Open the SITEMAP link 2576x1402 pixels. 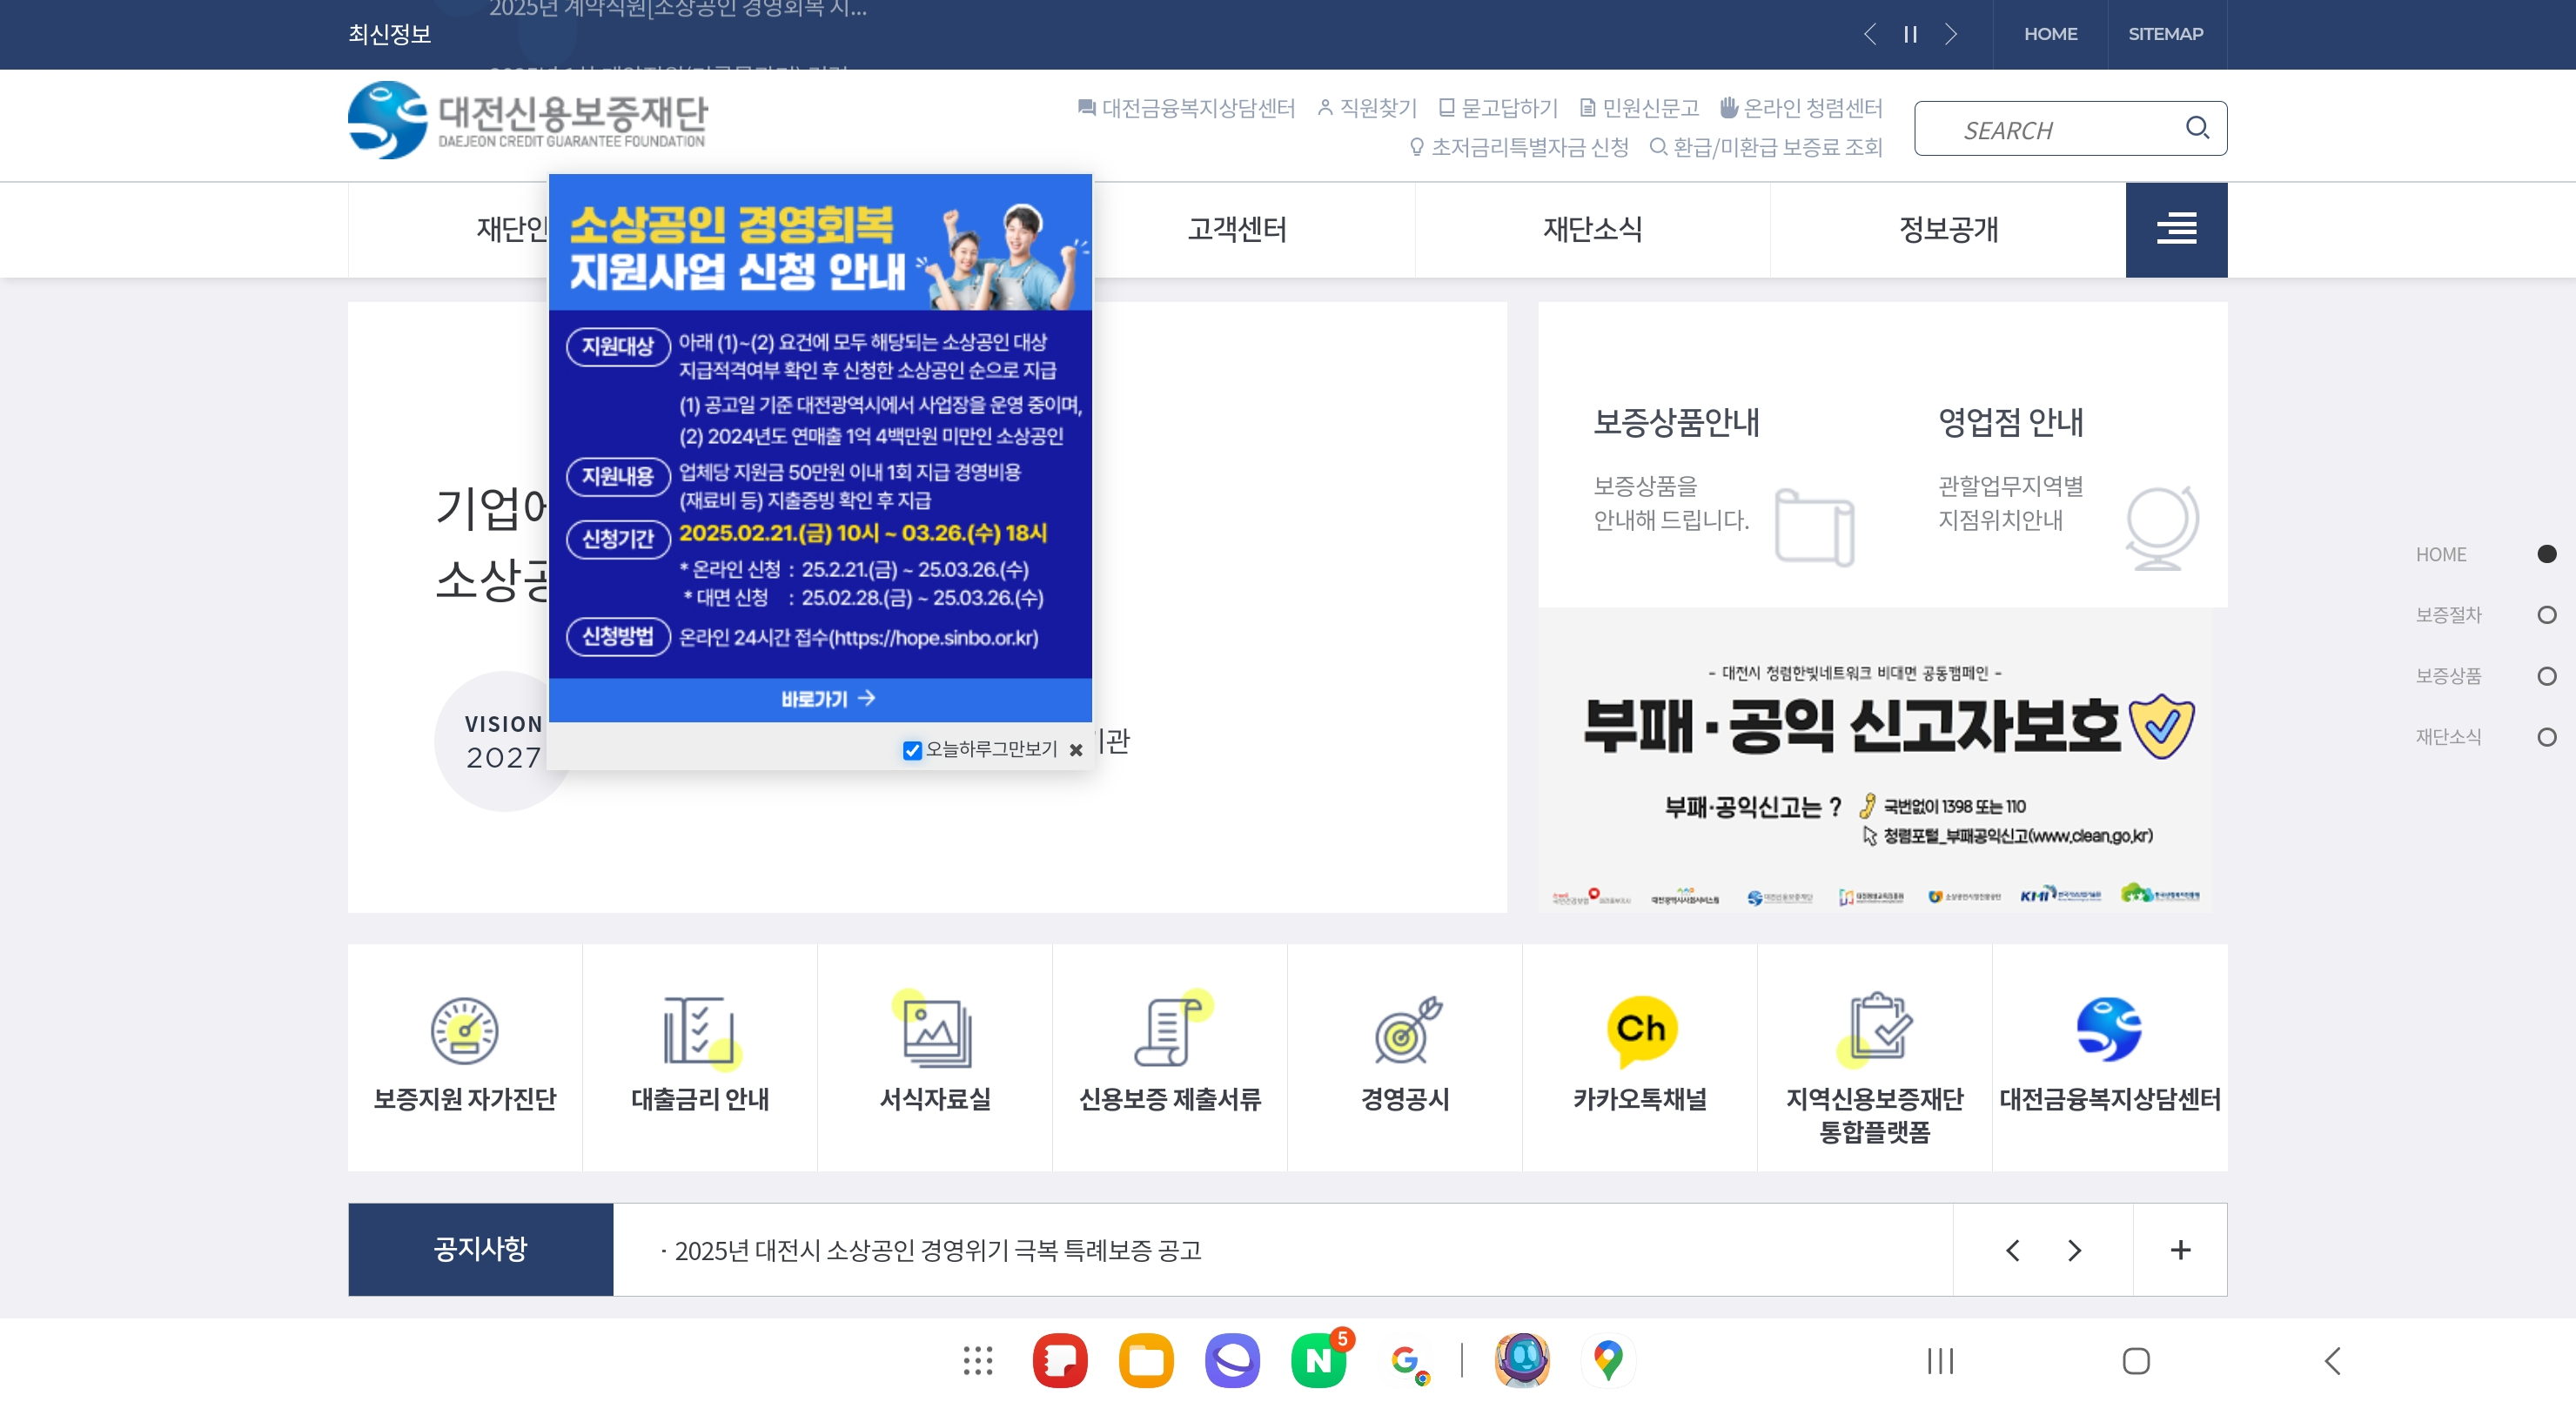[x=2165, y=34]
